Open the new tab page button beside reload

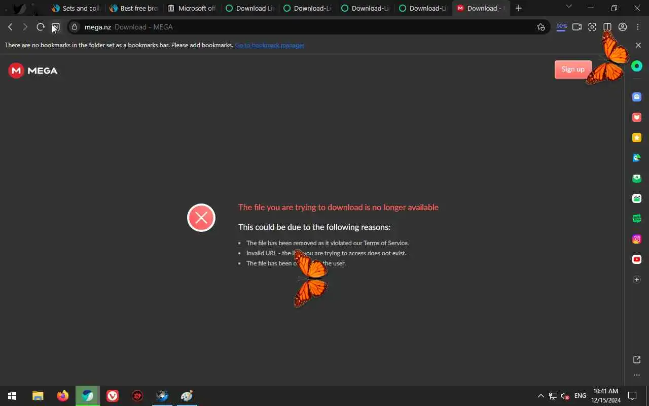[56, 27]
